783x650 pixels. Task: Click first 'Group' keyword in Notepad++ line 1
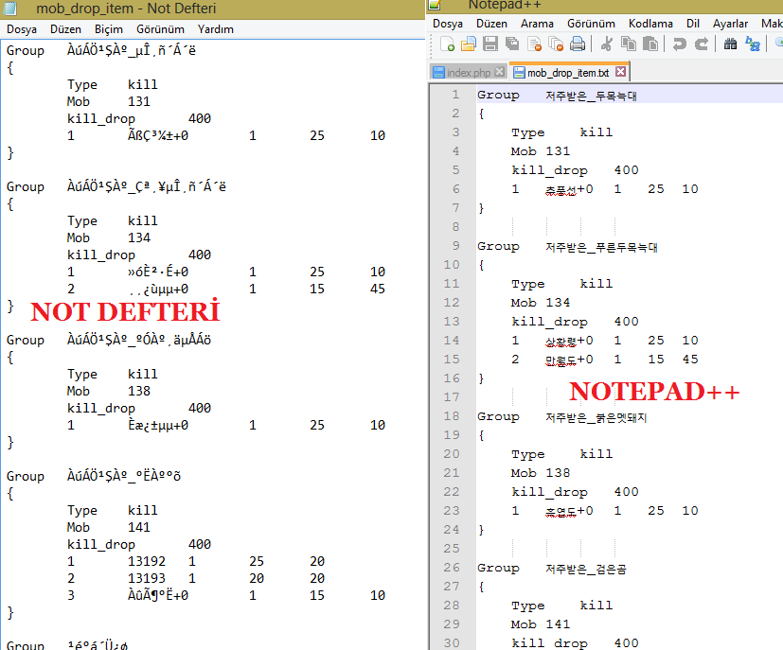[498, 96]
